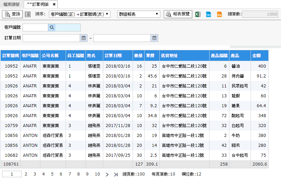Go to page 2

[x=26, y=174]
